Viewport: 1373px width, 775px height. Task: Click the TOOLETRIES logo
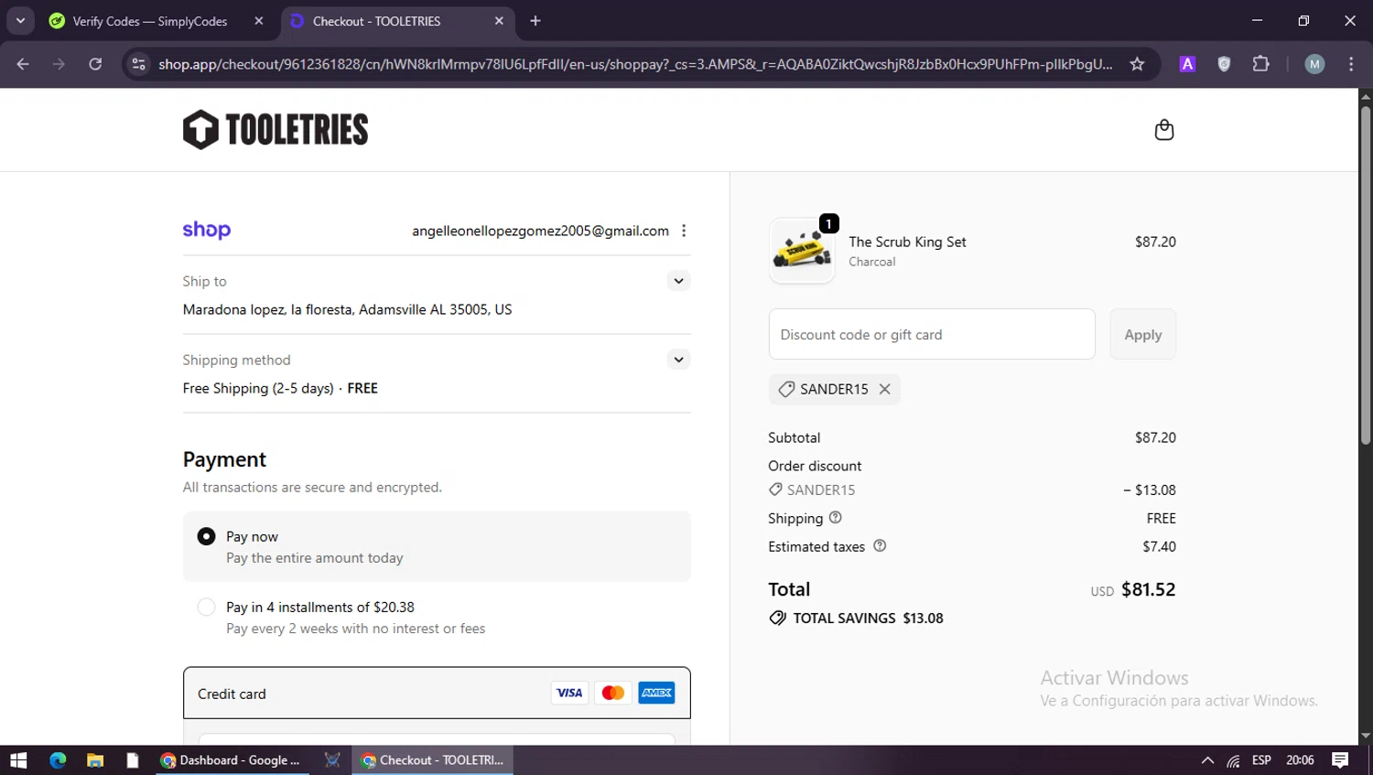pyautogui.click(x=276, y=130)
